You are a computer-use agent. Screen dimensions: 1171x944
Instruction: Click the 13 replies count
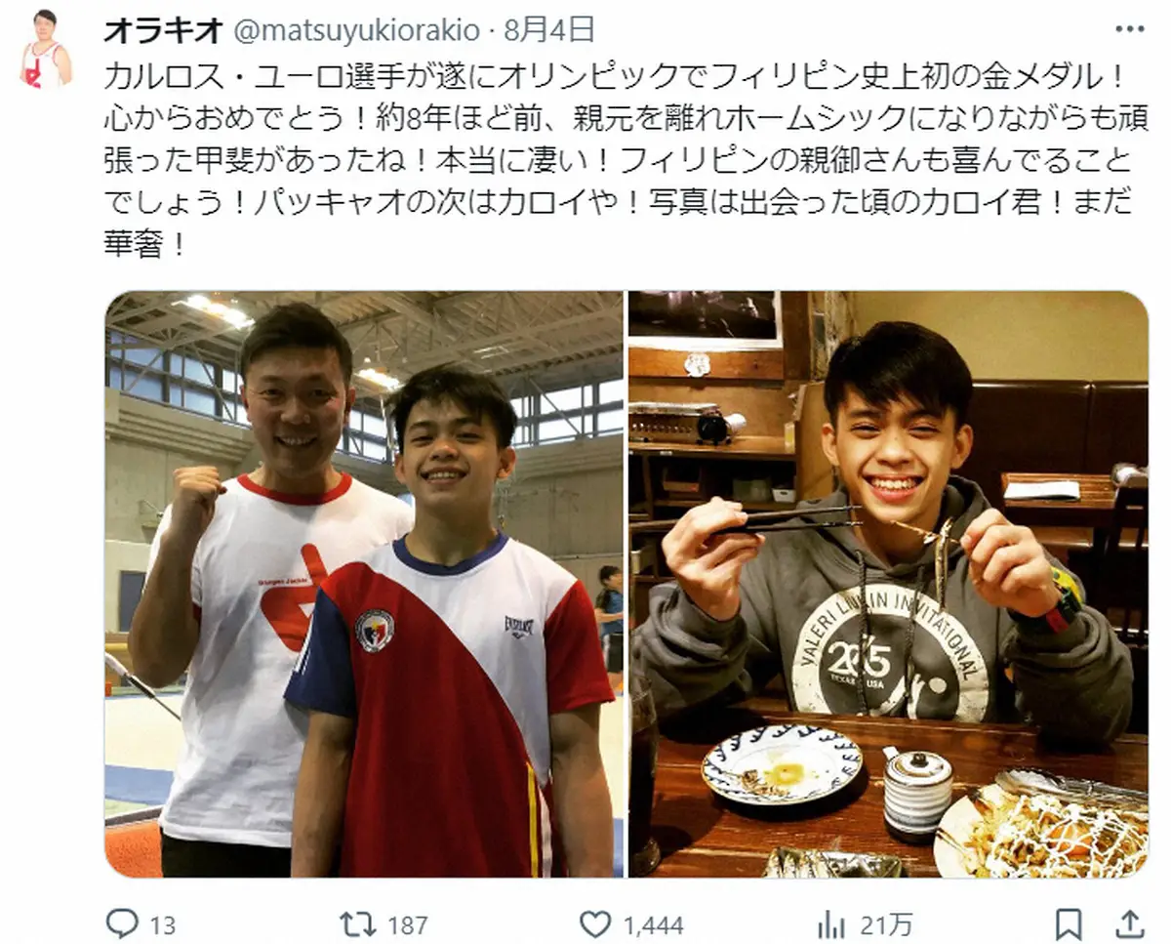pyautogui.click(x=163, y=924)
